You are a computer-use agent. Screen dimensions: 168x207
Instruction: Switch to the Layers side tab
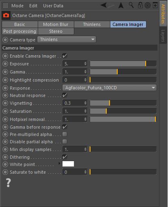[163, 35]
